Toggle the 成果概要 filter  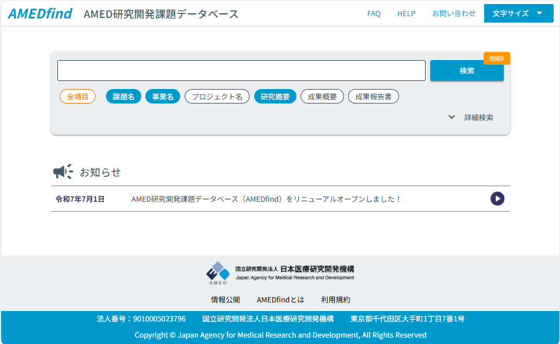point(322,97)
